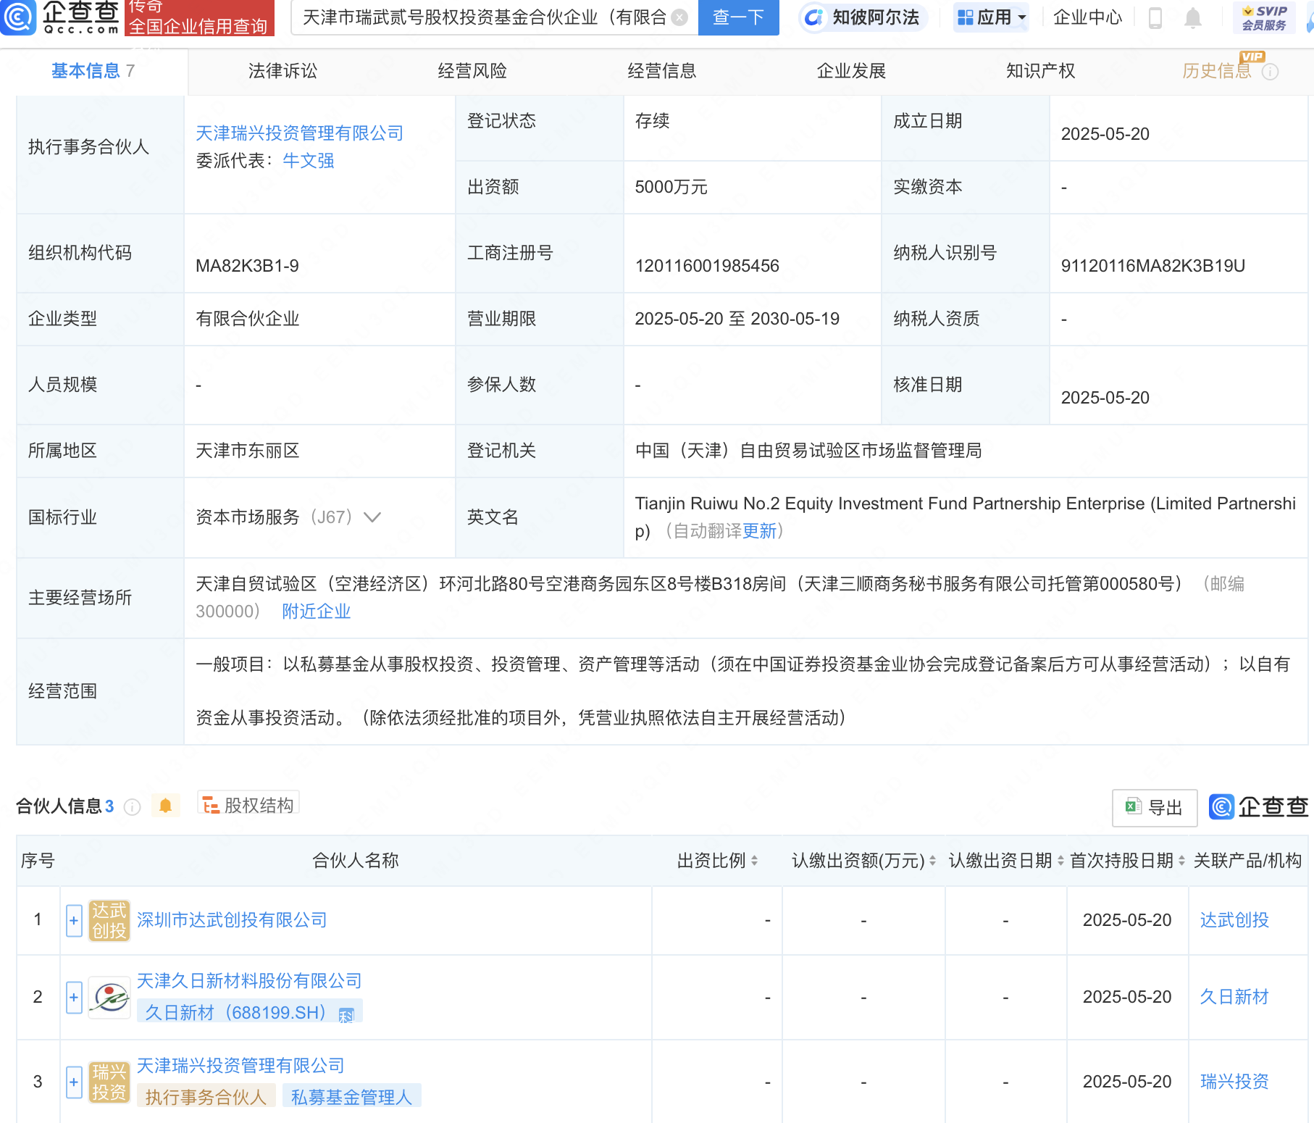Screen dimensions: 1314x1123
Task: Open the mobile app phone icon
Action: 1155,17
